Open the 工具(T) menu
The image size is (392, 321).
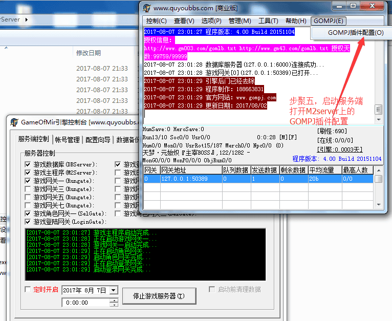(x=268, y=21)
